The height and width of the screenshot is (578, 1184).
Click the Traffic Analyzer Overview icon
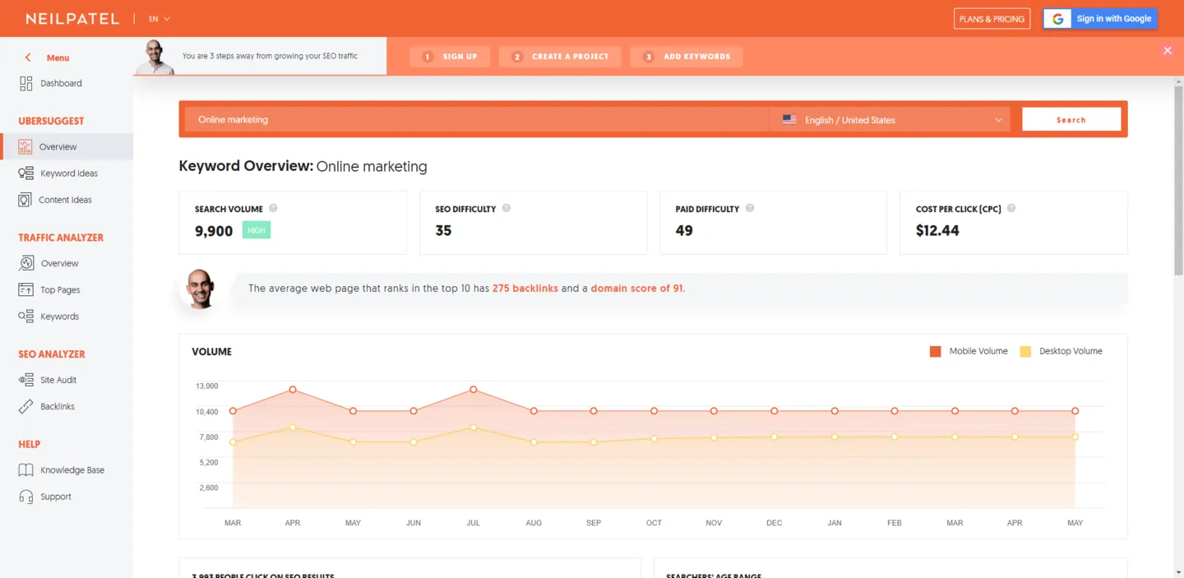(26, 263)
